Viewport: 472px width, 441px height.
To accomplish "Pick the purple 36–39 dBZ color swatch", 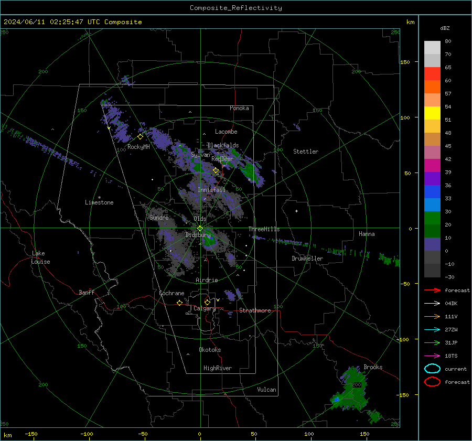I will click(x=432, y=178).
